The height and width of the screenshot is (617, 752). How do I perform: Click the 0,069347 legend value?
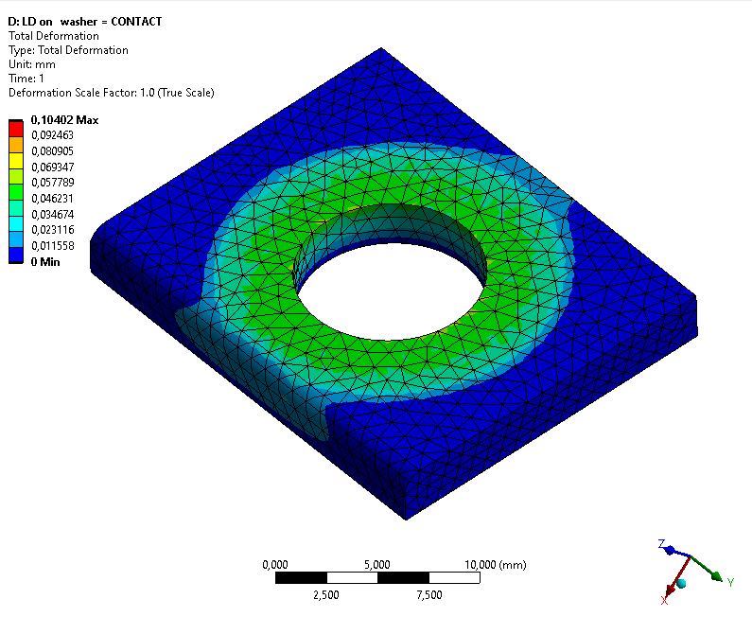52,167
